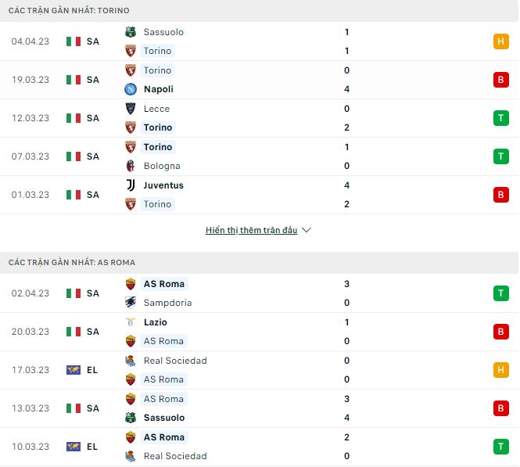Click the Sampdoria club crest
Viewport: 520px width, 467px height.
point(131,303)
